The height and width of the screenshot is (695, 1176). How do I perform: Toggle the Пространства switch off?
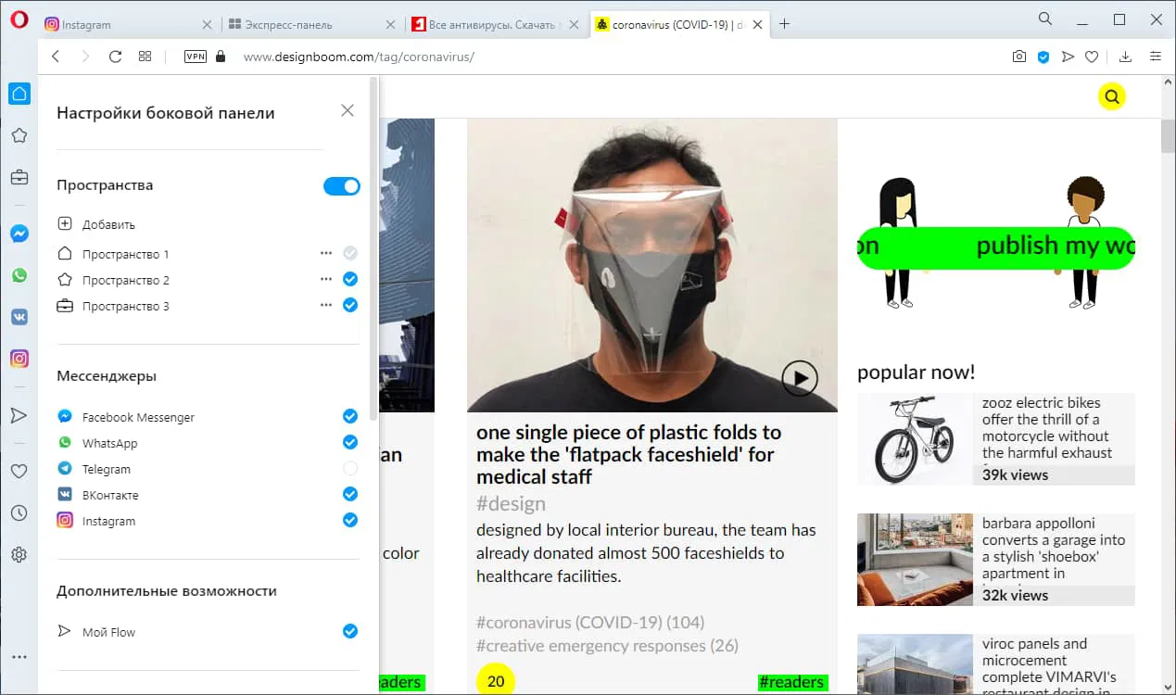(341, 186)
